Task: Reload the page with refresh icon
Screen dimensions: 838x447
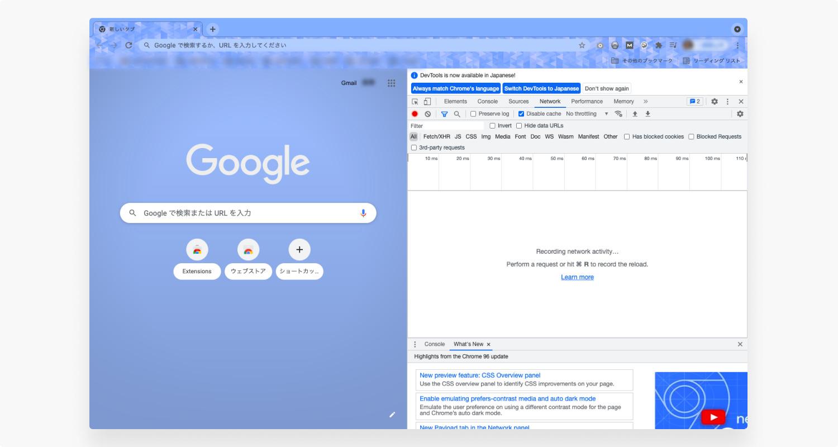Action: pyautogui.click(x=128, y=45)
